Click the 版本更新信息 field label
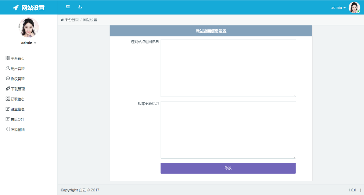Image resolution: width=364 pixels, height=195 pixels. click(148, 104)
